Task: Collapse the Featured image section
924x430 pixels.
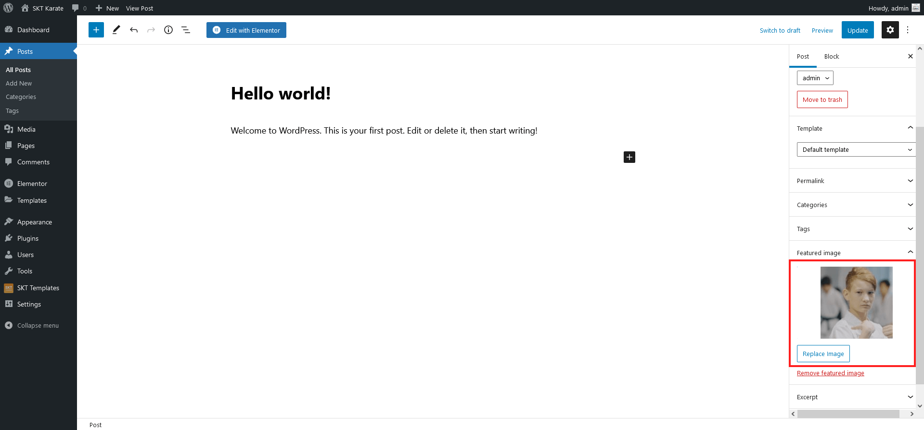Action: pos(910,252)
